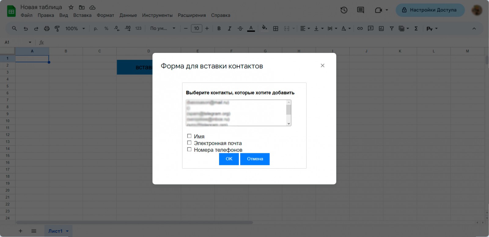Open the font family dropdown
The image size is (489, 237).
163,28
